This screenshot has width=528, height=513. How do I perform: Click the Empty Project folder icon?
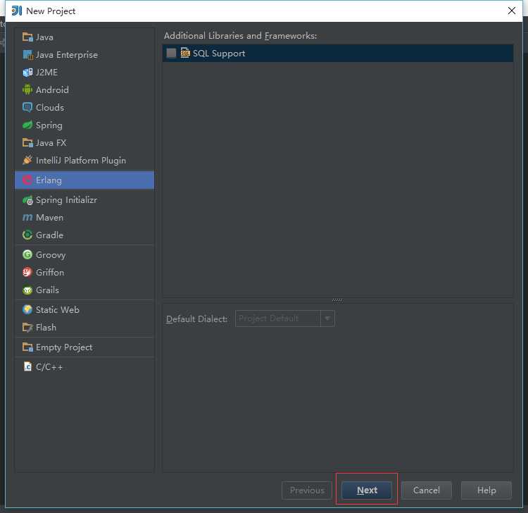coord(27,347)
